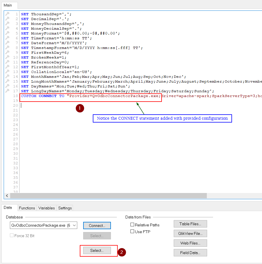Click the left arrow of the horizontal scrollbar
262x264 pixels.
click(7, 196)
